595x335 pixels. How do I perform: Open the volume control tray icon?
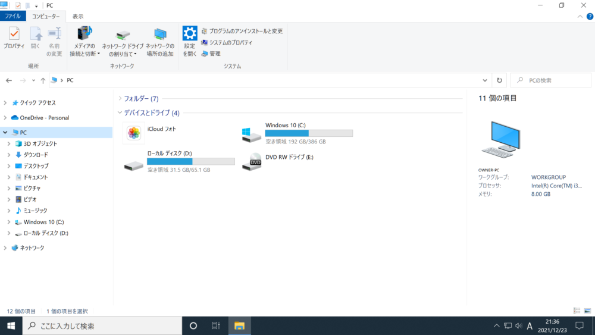click(519, 326)
